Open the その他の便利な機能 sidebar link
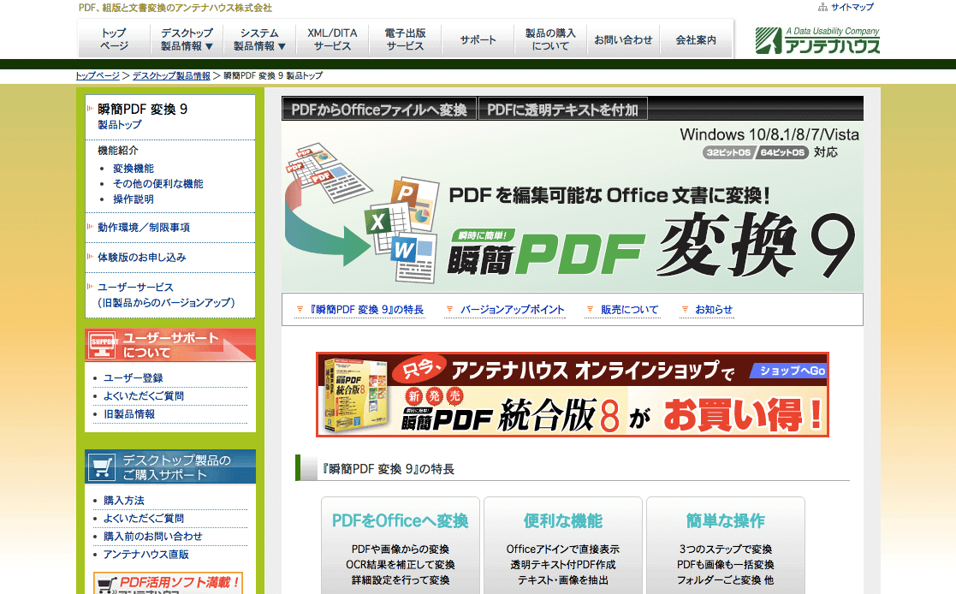This screenshot has height=594, width=956. point(158,183)
